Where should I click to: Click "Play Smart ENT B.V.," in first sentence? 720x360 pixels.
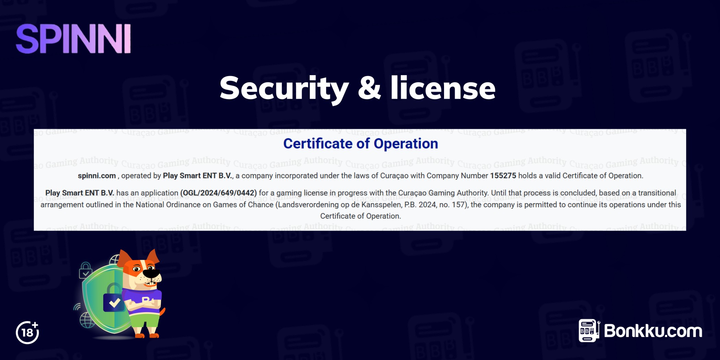[198, 176]
